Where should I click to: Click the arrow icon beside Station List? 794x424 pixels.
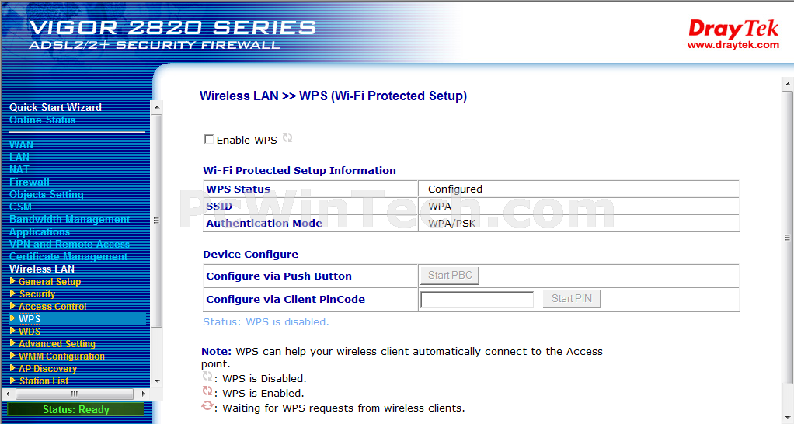pyautogui.click(x=12, y=380)
